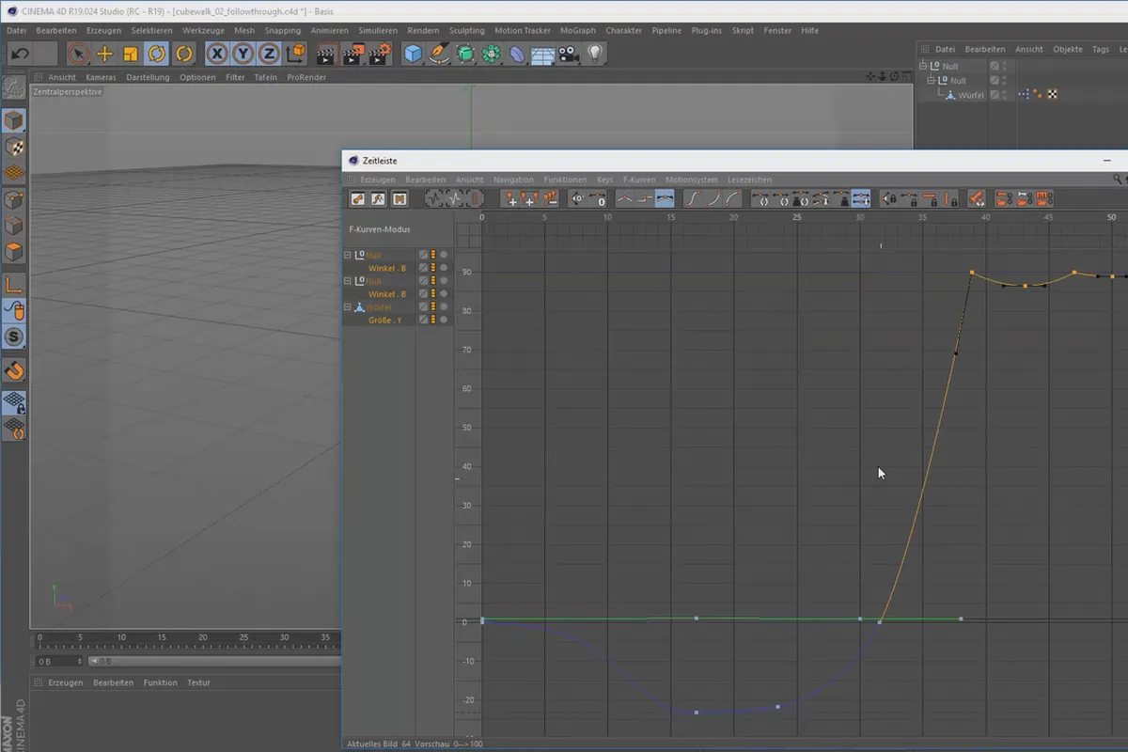The width and height of the screenshot is (1128, 752).
Task: Collapse Würfel in Timeline tree
Action: 347,306
